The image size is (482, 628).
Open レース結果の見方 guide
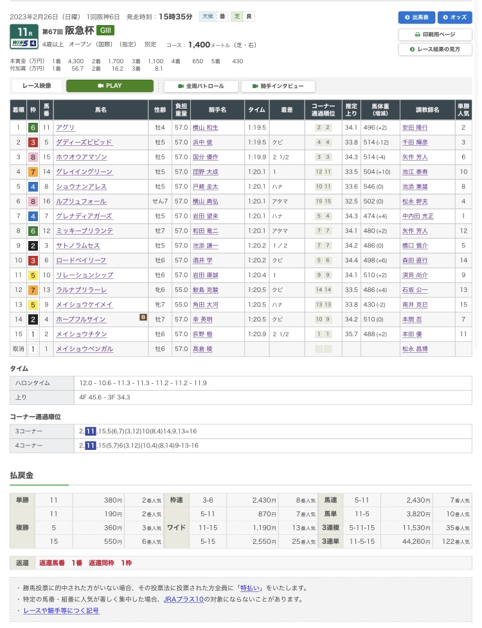coord(435,49)
